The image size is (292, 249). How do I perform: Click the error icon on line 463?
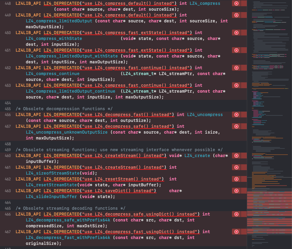tap(236, 191)
